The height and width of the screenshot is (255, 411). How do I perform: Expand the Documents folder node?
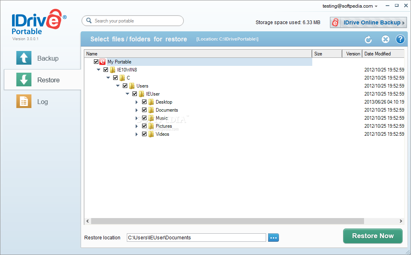click(136, 110)
